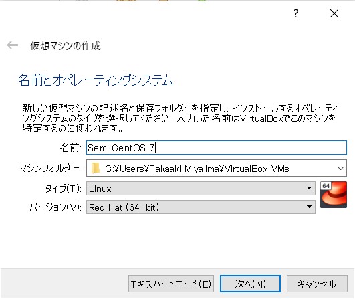Go back using the left arrow icon
The height and width of the screenshot is (299, 355).
(x=13, y=45)
